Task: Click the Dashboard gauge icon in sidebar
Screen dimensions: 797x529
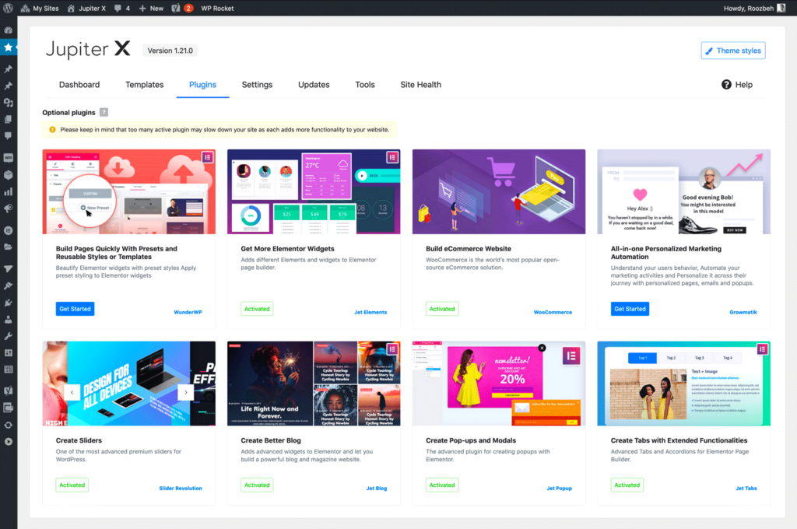Action: [9, 30]
